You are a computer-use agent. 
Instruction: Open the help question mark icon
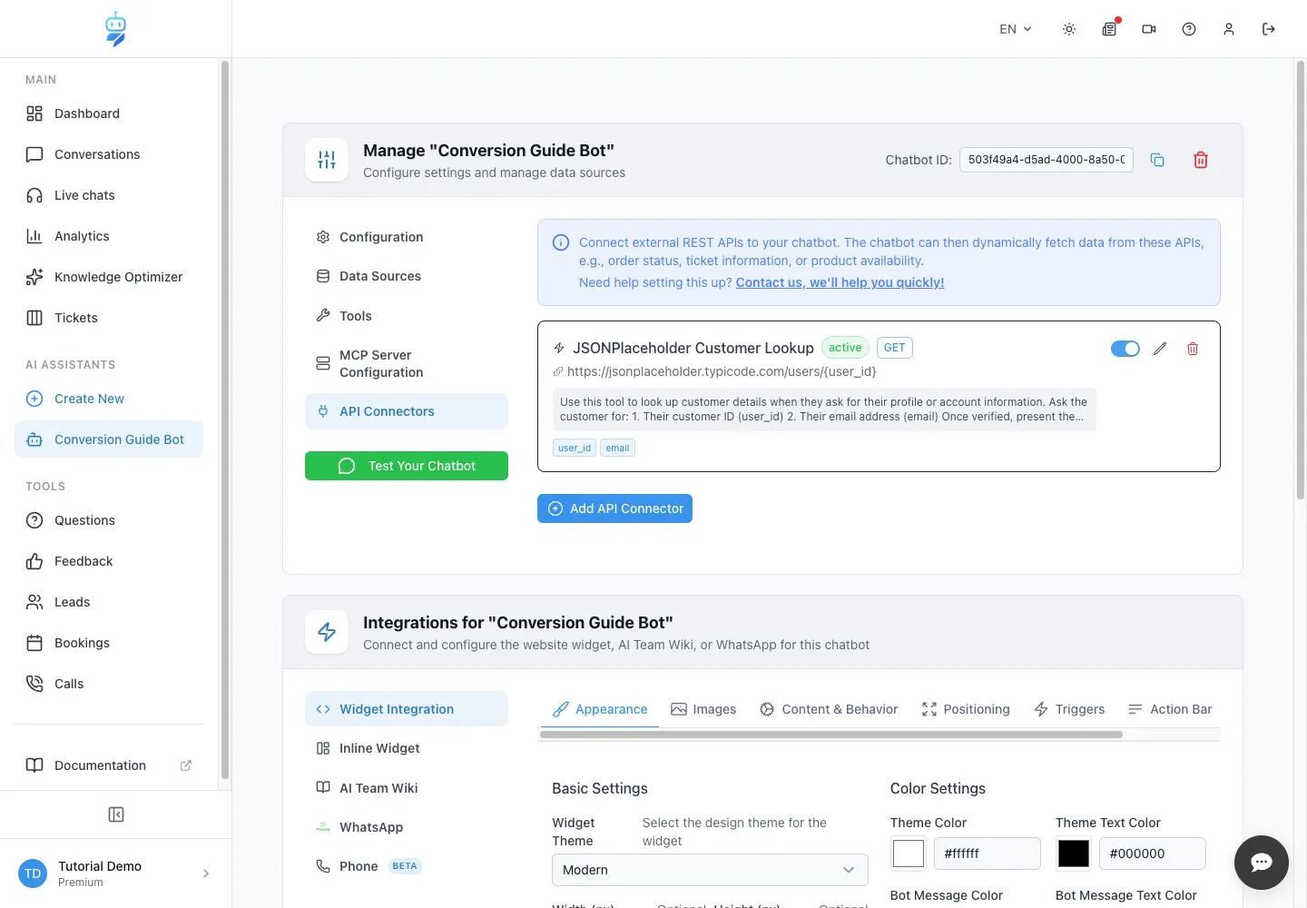pos(1189,29)
